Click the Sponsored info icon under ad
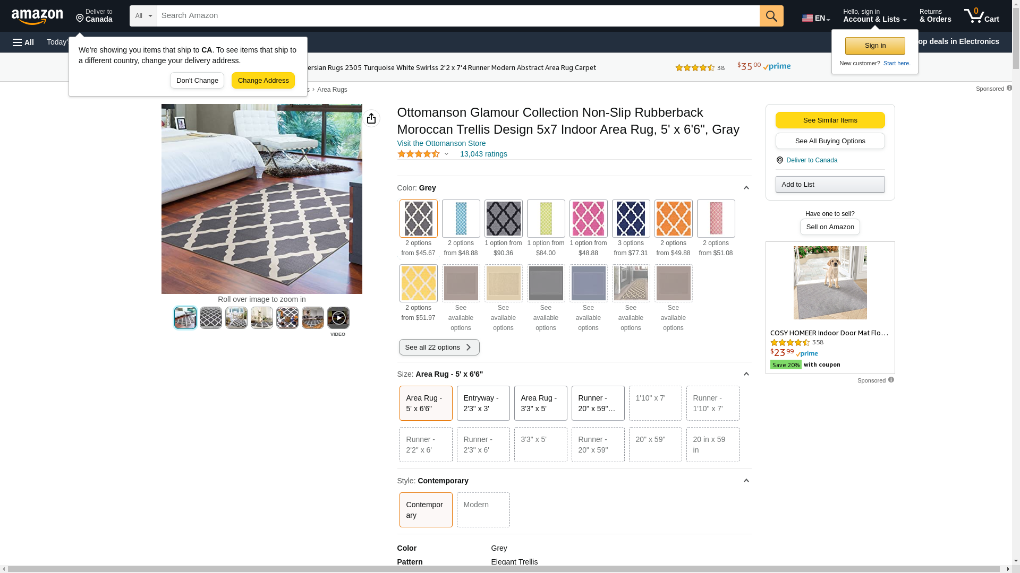This screenshot has width=1020, height=573. [x=891, y=380]
